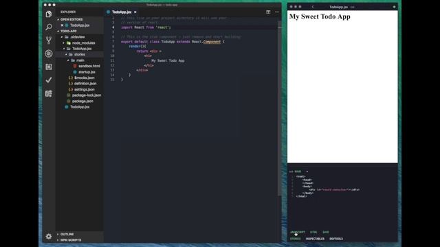Select the SASS tab in preview panel

[326, 232]
